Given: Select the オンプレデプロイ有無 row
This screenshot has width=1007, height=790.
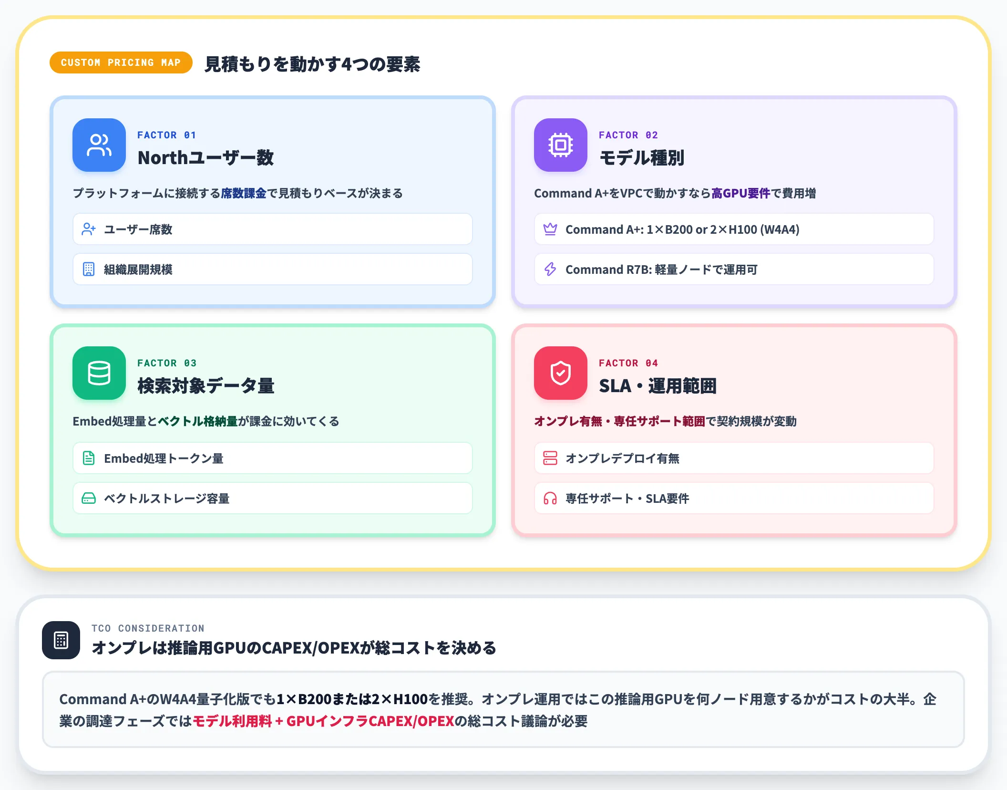Looking at the screenshot, I should coord(734,458).
